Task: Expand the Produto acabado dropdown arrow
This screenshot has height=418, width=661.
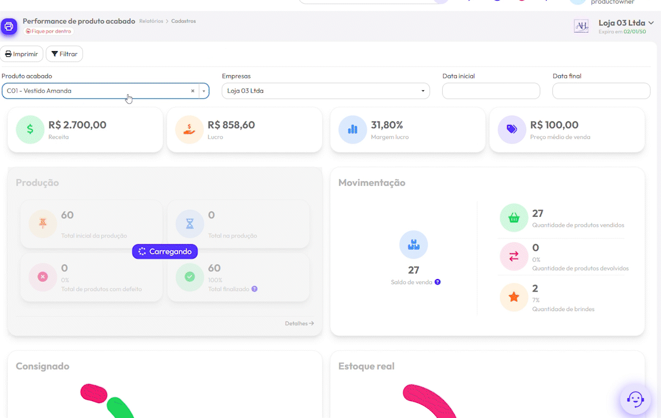Action: 204,91
